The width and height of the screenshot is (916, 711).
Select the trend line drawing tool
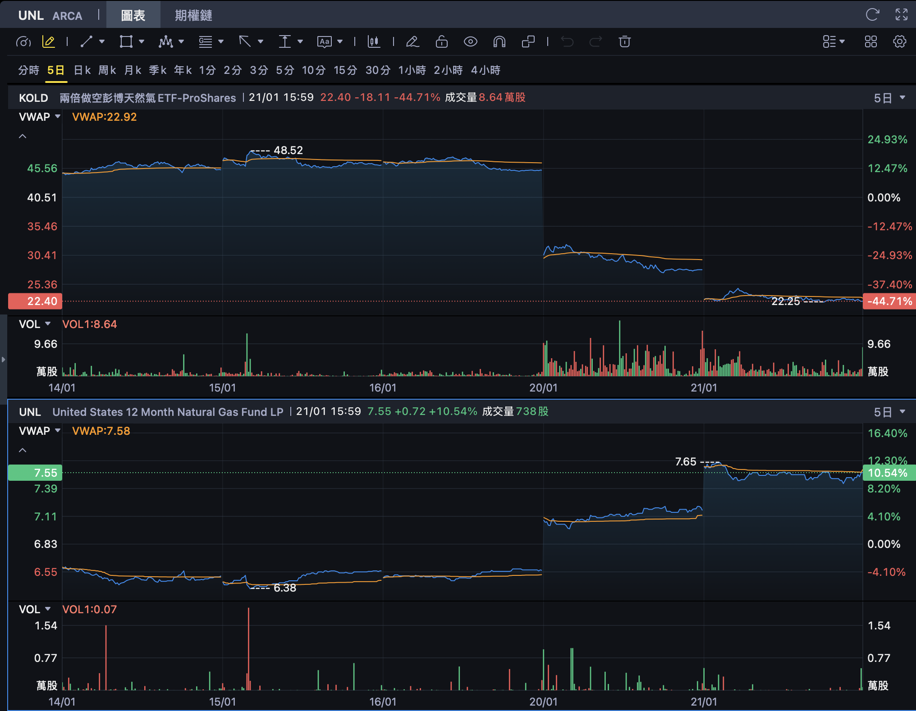pos(87,42)
